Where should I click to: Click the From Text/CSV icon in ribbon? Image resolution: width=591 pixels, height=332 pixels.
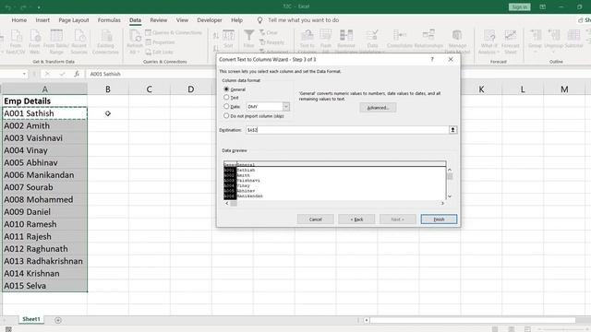[16, 41]
